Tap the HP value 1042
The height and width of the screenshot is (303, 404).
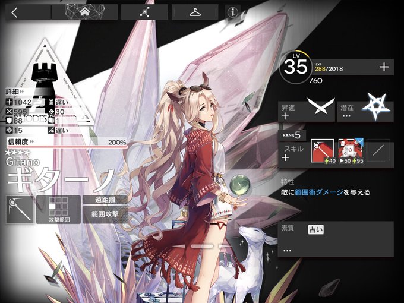(23, 102)
